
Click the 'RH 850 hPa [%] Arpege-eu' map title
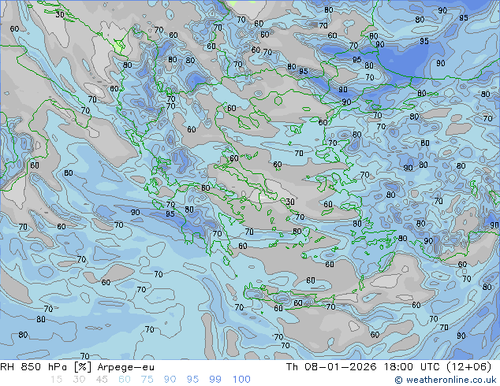point(77,367)
